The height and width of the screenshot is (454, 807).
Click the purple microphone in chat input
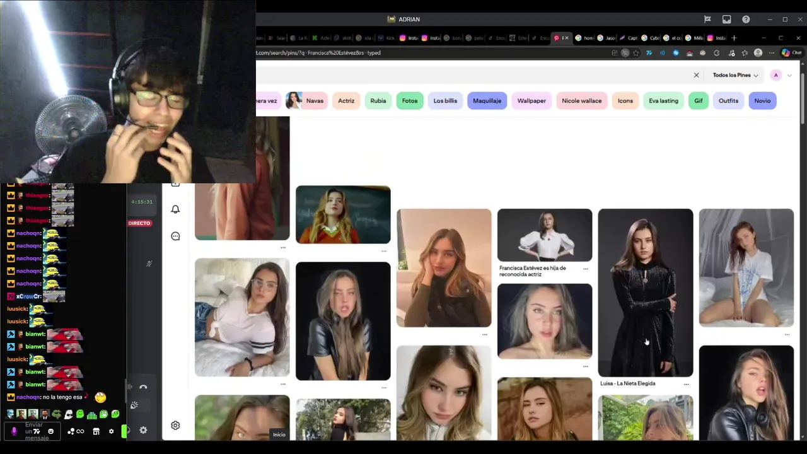click(14, 431)
